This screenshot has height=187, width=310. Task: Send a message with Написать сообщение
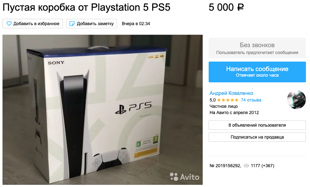tap(257, 72)
